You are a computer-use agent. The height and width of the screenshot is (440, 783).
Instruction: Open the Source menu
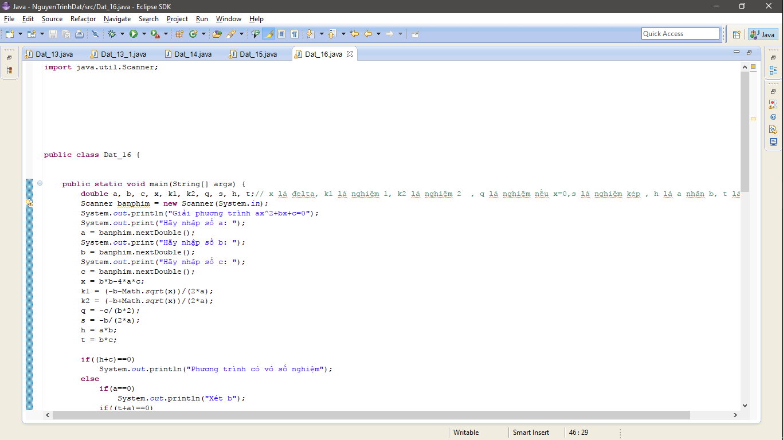pyautogui.click(x=52, y=19)
